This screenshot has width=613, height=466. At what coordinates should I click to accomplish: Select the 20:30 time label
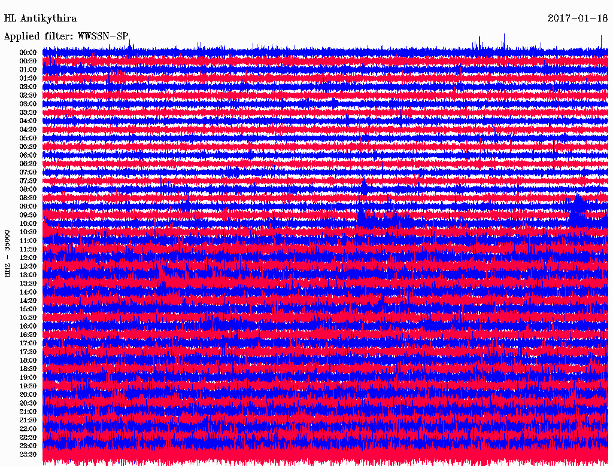28,403
